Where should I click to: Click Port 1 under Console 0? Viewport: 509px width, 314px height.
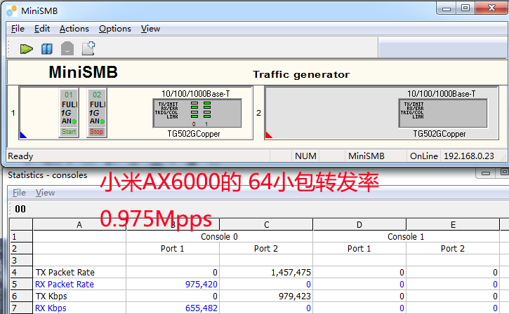[x=173, y=249]
